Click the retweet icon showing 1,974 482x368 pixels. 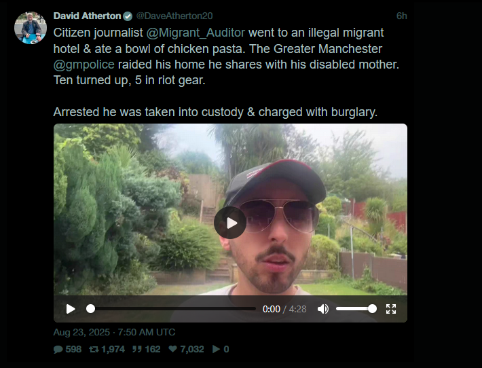pos(94,349)
